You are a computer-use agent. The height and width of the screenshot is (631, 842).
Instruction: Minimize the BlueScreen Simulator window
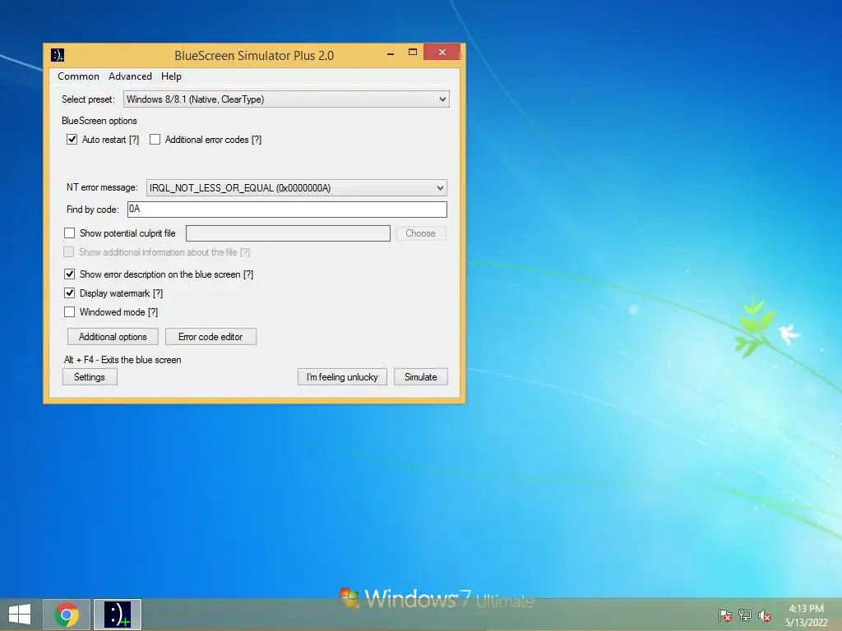pyautogui.click(x=391, y=53)
